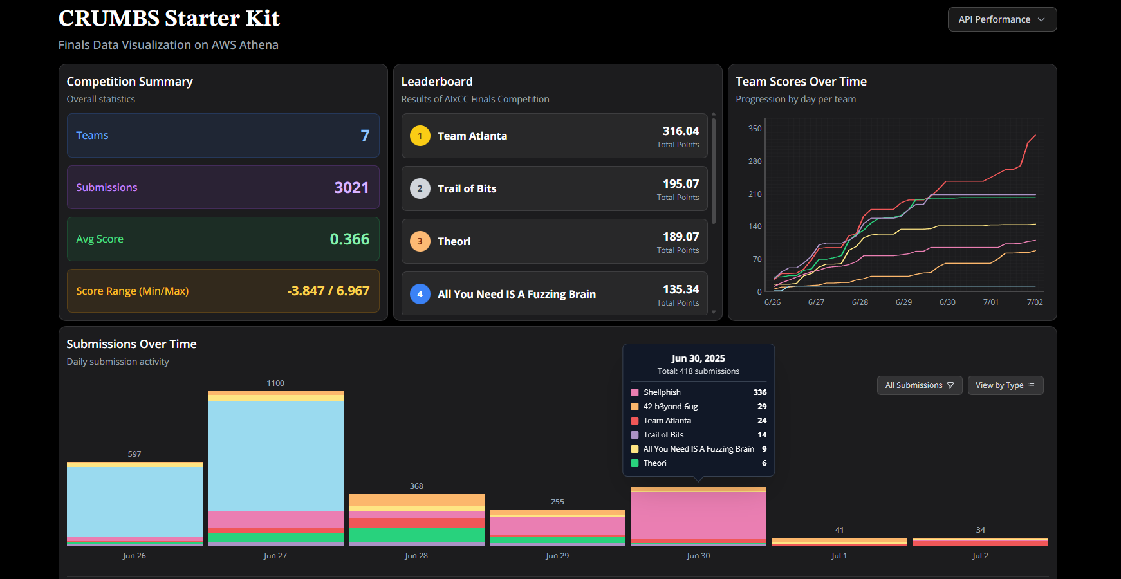Click the leaderboard scroll up arrow
This screenshot has height=579, width=1121.
(x=714, y=114)
